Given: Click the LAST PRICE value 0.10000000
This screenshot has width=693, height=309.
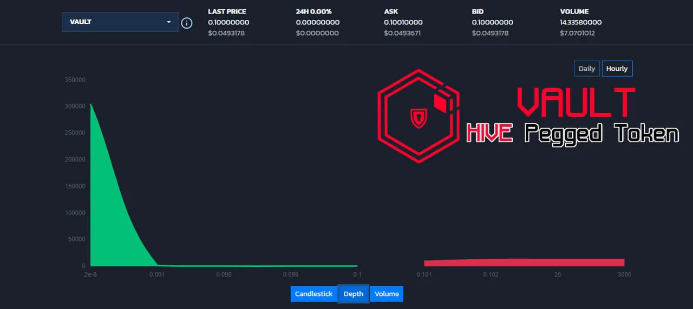Looking at the screenshot, I should (228, 23).
